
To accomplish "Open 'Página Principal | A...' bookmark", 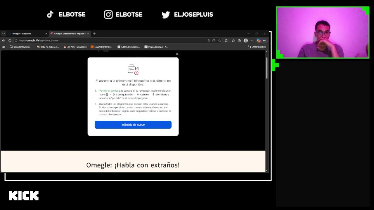I will (x=156, y=47).
